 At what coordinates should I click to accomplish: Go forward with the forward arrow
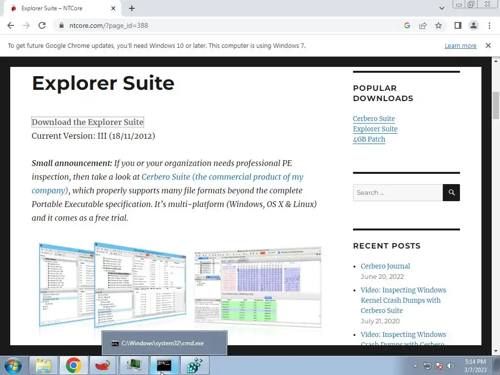click(26, 25)
